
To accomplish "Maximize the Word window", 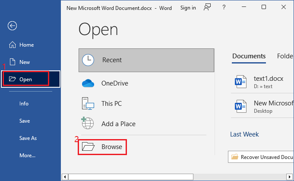I will point(264,7).
